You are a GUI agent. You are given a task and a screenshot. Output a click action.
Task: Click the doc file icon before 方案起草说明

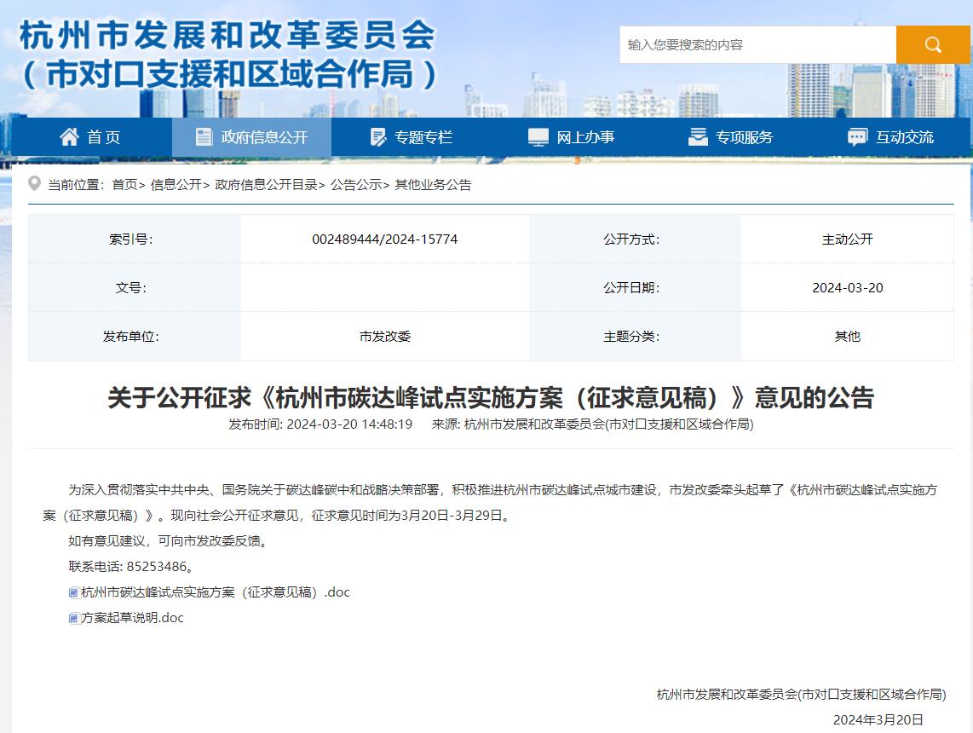pos(74,618)
